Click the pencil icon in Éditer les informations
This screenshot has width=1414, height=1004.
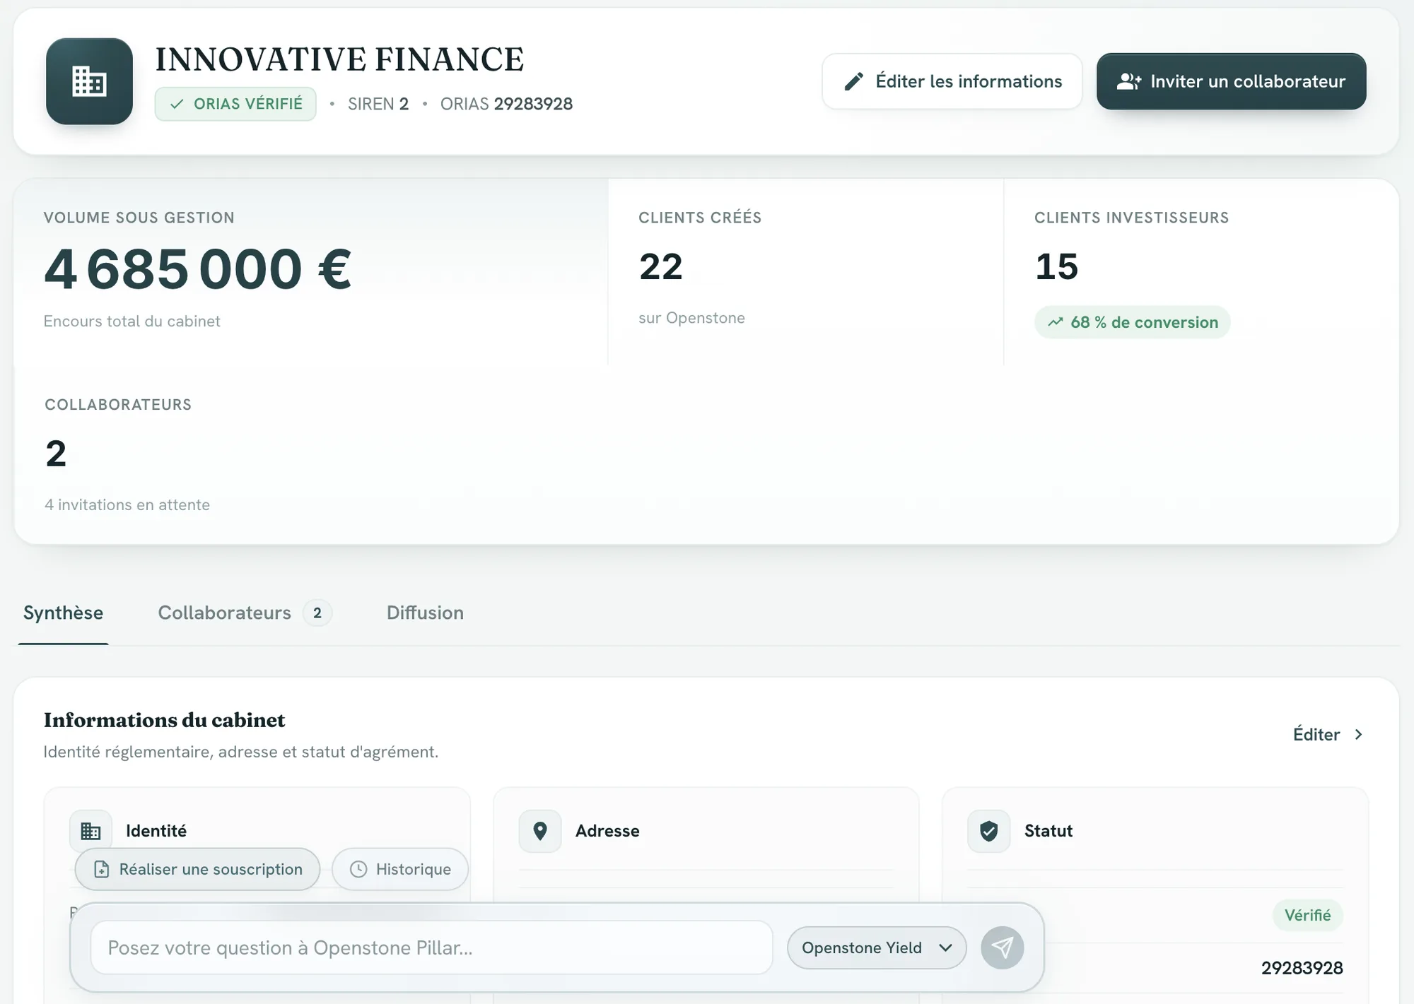(x=854, y=81)
